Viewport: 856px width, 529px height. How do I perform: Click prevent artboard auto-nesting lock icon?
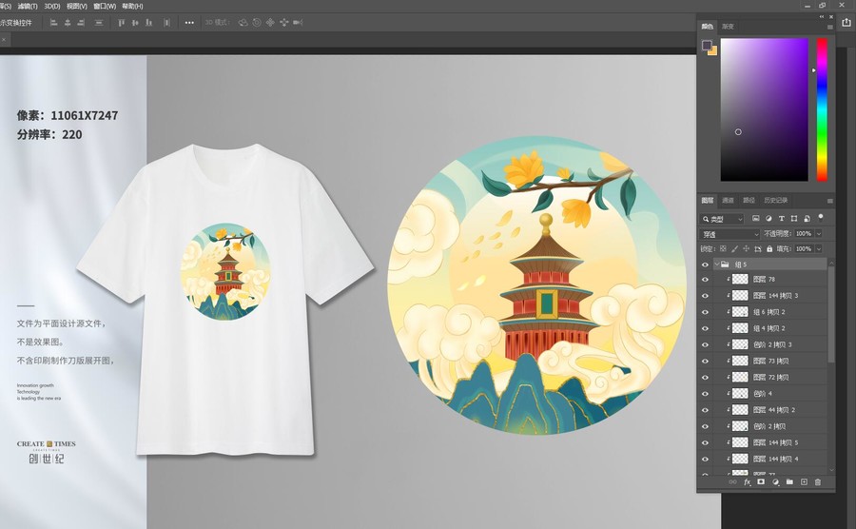(758, 248)
